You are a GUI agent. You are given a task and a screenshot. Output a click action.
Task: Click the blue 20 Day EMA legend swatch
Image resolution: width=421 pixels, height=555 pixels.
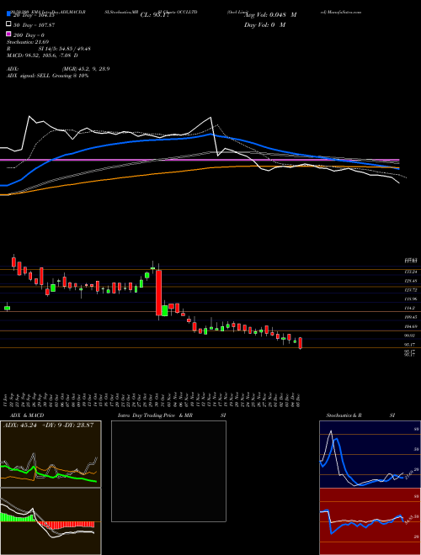point(8,13)
